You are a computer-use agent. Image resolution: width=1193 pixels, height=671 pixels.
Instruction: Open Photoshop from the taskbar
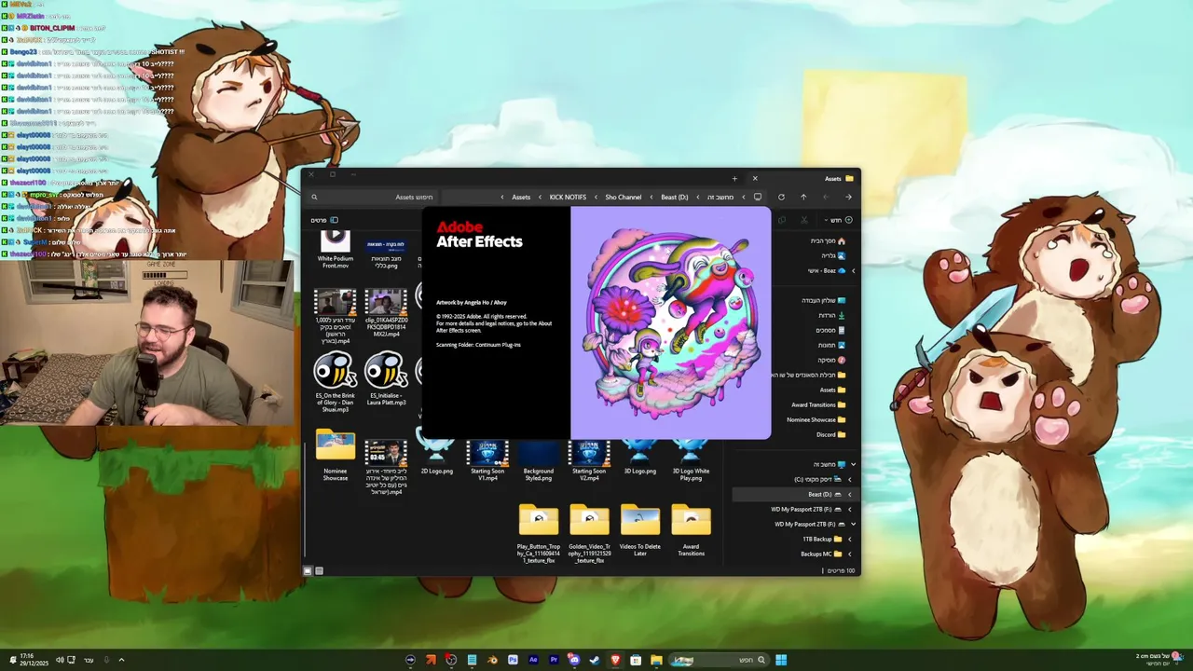pyautogui.click(x=513, y=660)
